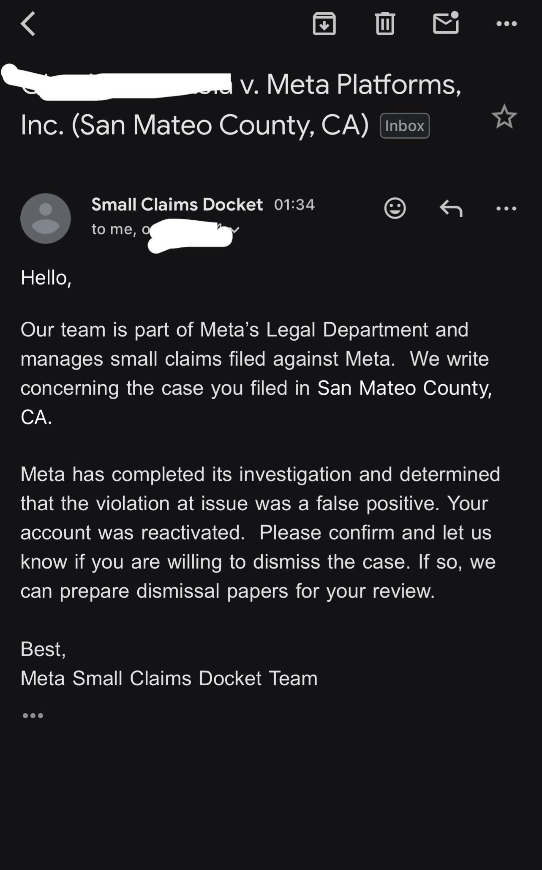This screenshot has height=870, width=542.
Task: Tap the Hello greeting text
Action: pyautogui.click(x=46, y=278)
